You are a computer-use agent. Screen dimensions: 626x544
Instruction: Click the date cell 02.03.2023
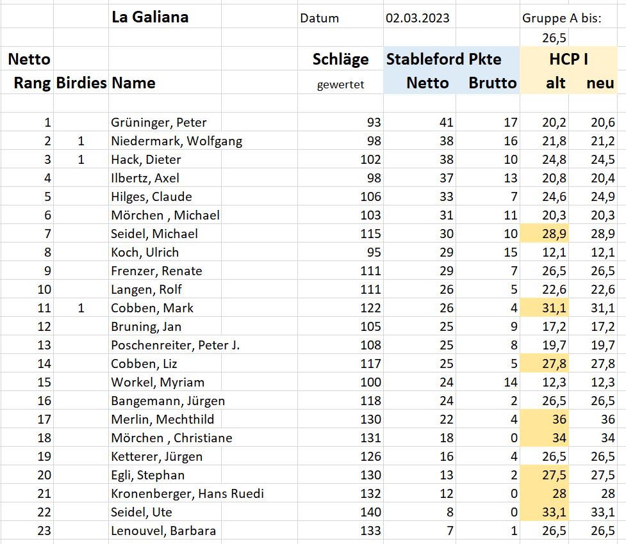point(419,18)
